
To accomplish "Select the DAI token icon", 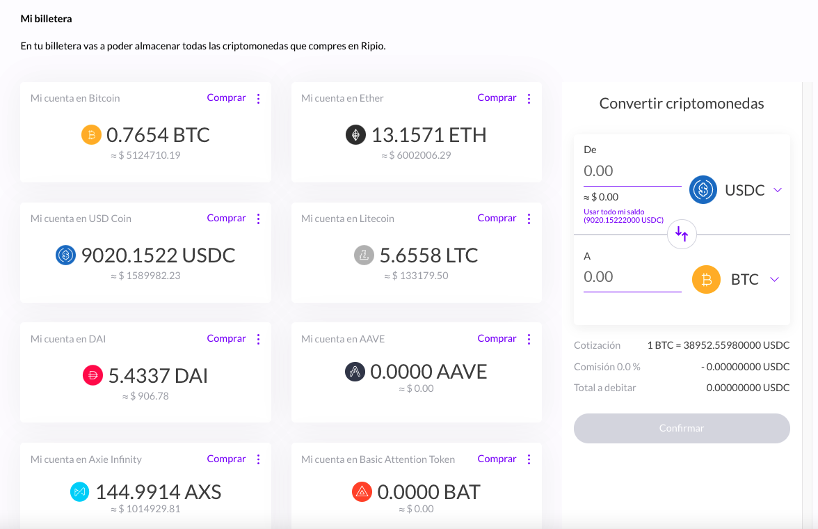I will (x=93, y=375).
